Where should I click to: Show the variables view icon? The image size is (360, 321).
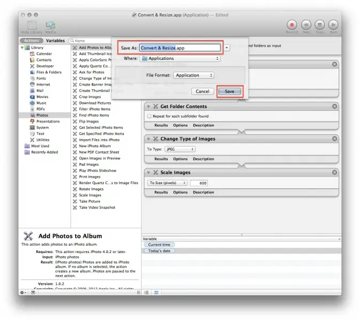pyautogui.click(x=156, y=293)
